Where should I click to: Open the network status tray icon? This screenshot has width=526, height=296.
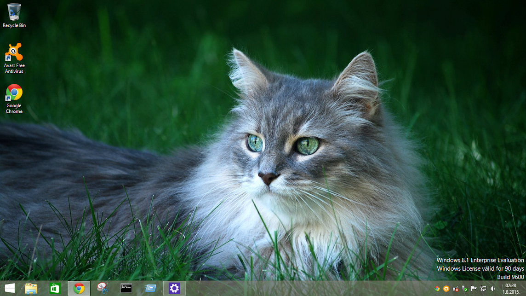(x=483, y=289)
